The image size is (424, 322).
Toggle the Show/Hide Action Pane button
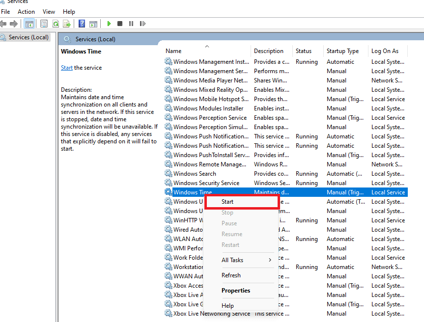[x=93, y=24]
